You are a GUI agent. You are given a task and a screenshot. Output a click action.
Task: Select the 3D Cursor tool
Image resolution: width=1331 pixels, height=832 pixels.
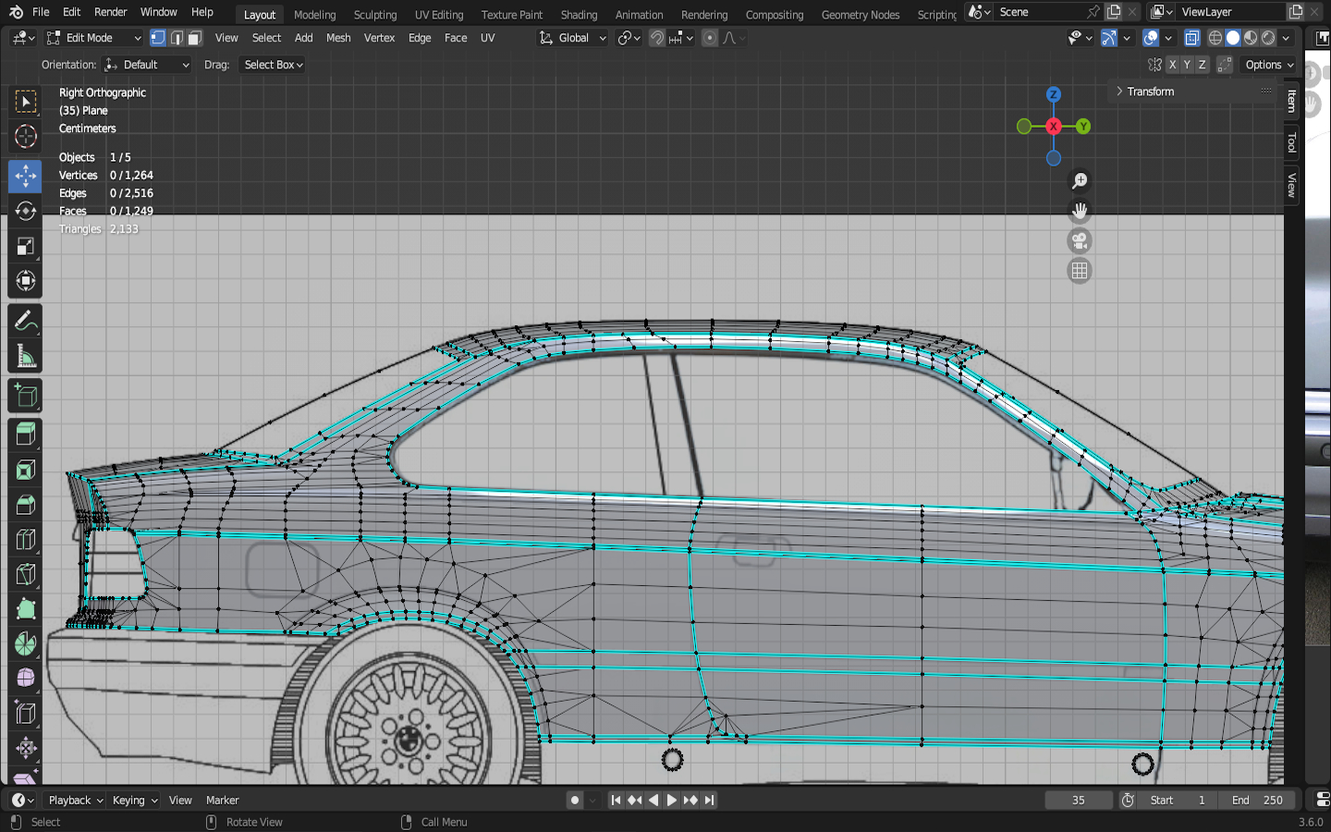pos(25,137)
